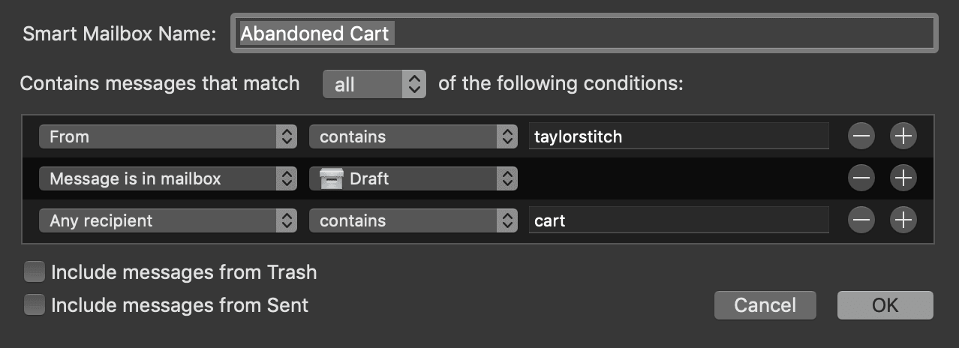
Task: Enable Include messages from Sent
Action: (35, 305)
